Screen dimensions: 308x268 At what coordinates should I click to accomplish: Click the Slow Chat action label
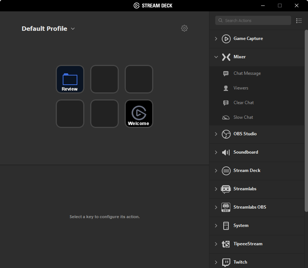tap(243, 117)
